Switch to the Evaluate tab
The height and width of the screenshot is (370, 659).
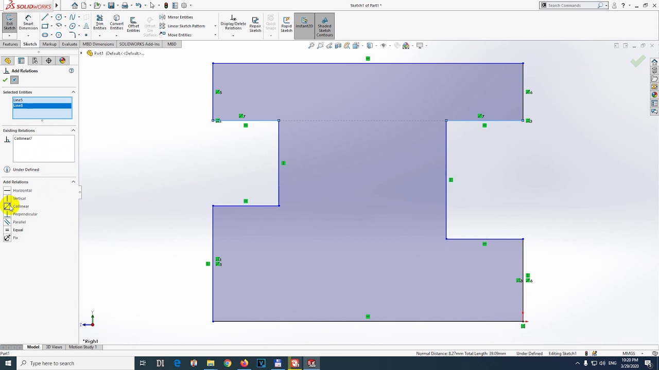point(70,44)
